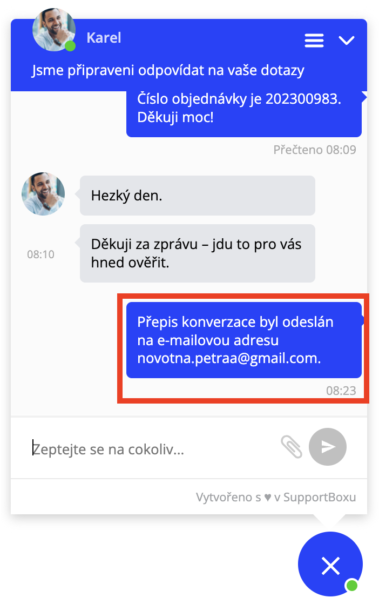The width and height of the screenshot is (379, 604).
Task: Click the header tagline Jsme připraveni odpovídat
Action: (168, 70)
